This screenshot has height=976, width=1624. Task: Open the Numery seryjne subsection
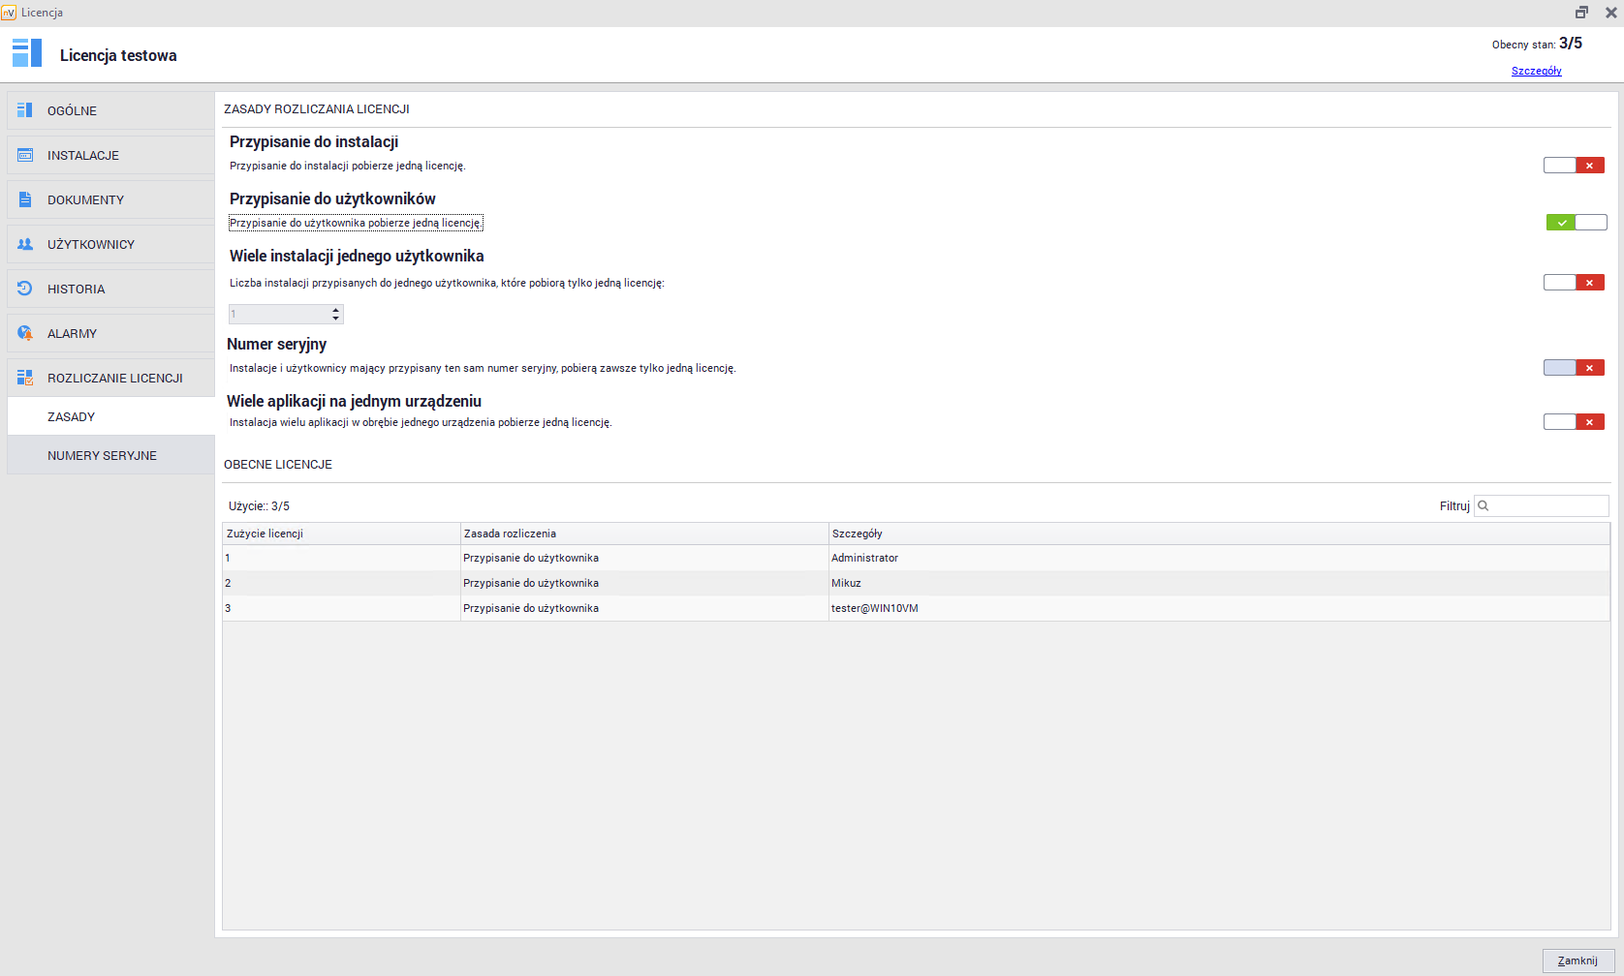102,456
